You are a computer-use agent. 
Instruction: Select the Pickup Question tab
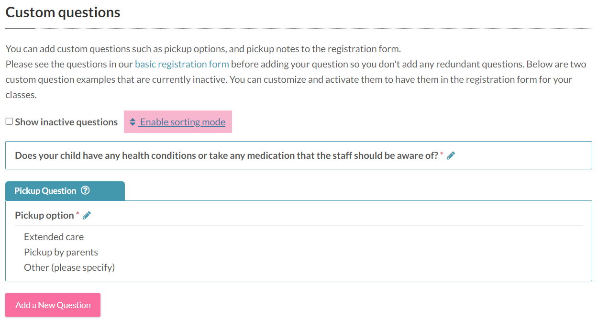tap(65, 191)
